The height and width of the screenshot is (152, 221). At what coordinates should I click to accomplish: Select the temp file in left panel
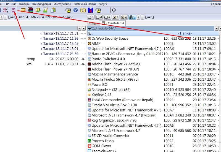pyautogui.click(x=43, y=59)
